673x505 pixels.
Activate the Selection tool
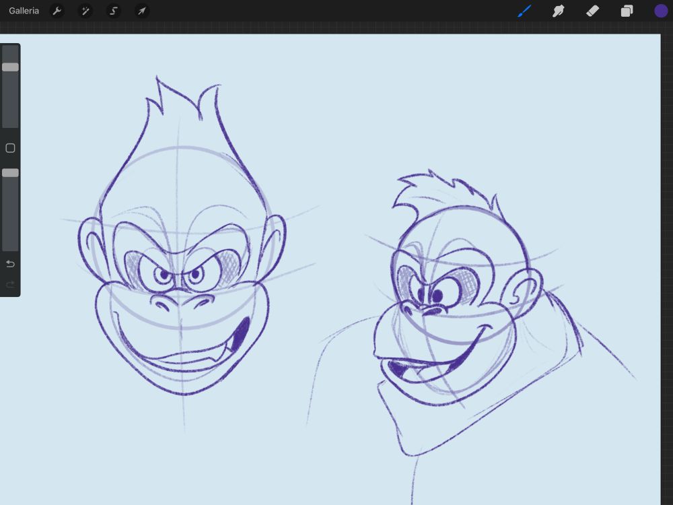[x=113, y=11]
